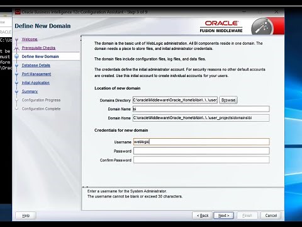The width and height of the screenshot is (302, 227).
Task: Close the Configuration Assistant window
Action: click(276, 12)
